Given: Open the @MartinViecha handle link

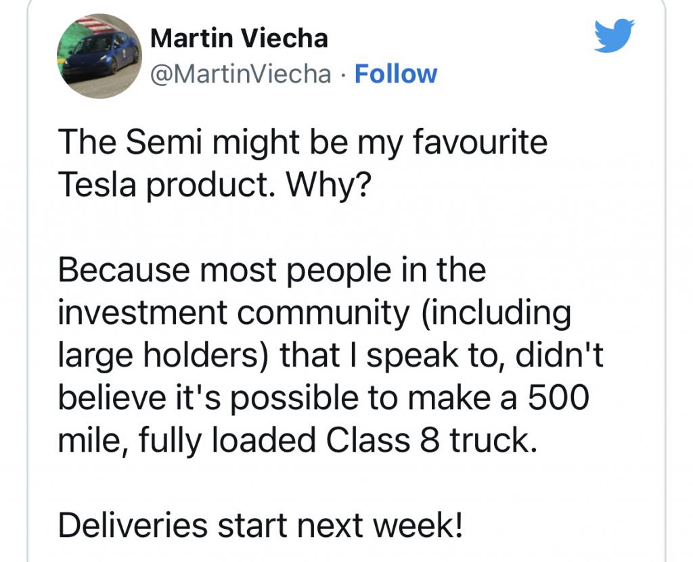Looking at the screenshot, I should 241,74.
